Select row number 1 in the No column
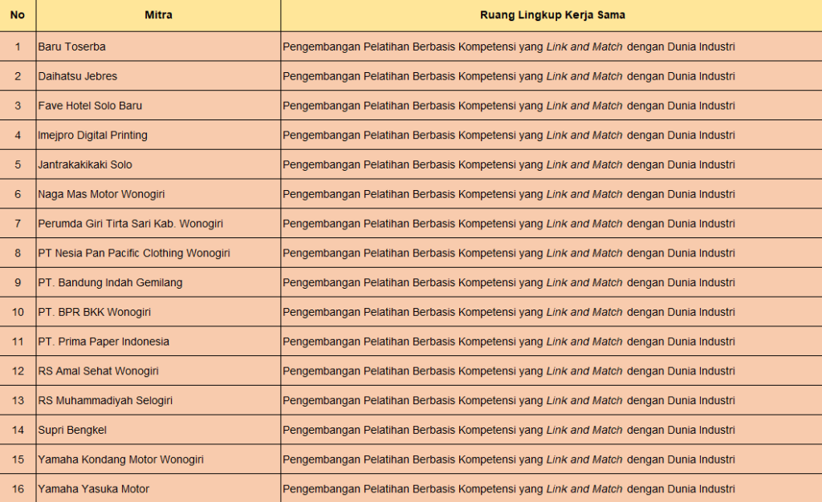Viewport: 822px width, 502px height. [18, 47]
